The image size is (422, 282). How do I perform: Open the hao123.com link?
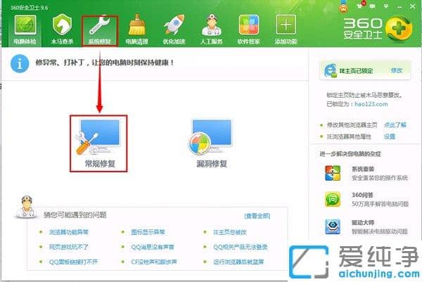[x=371, y=104]
